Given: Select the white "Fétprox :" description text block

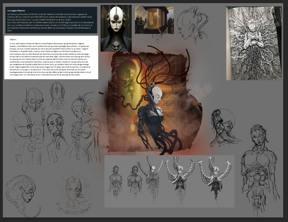Looking at the screenshot, I should point(51,57).
